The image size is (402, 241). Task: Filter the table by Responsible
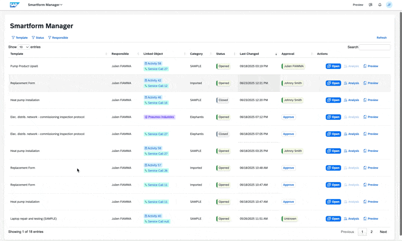pyautogui.click(x=58, y=38)
